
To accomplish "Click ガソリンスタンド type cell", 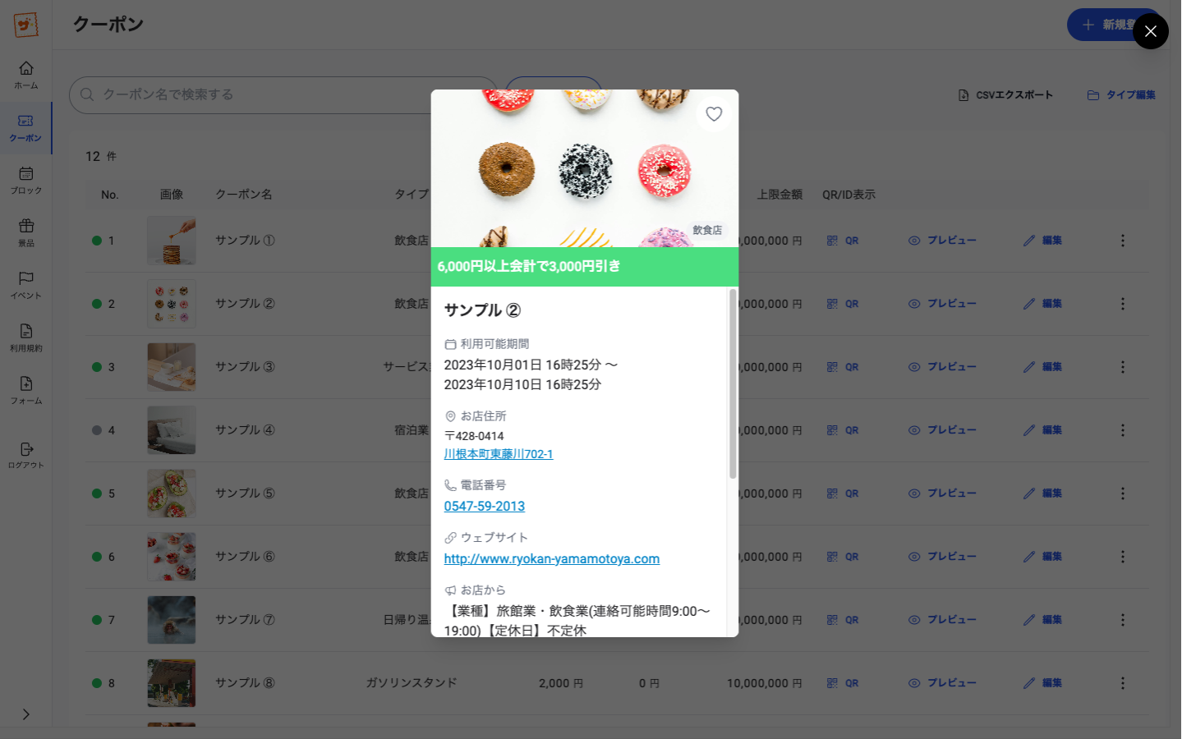I will click(412, 683).
